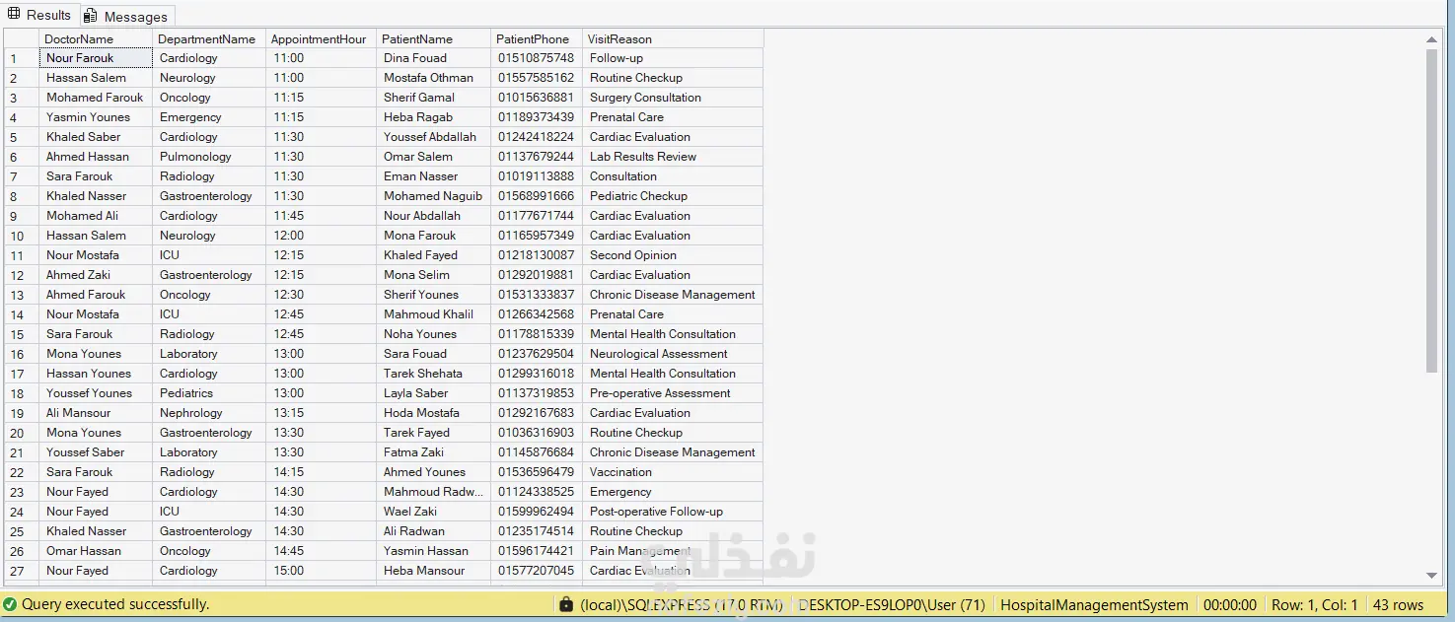Screen dimensions: 1455x622
Task: Click visit reason cell Pediatric Checkup
Action: [x=673, y=196]
